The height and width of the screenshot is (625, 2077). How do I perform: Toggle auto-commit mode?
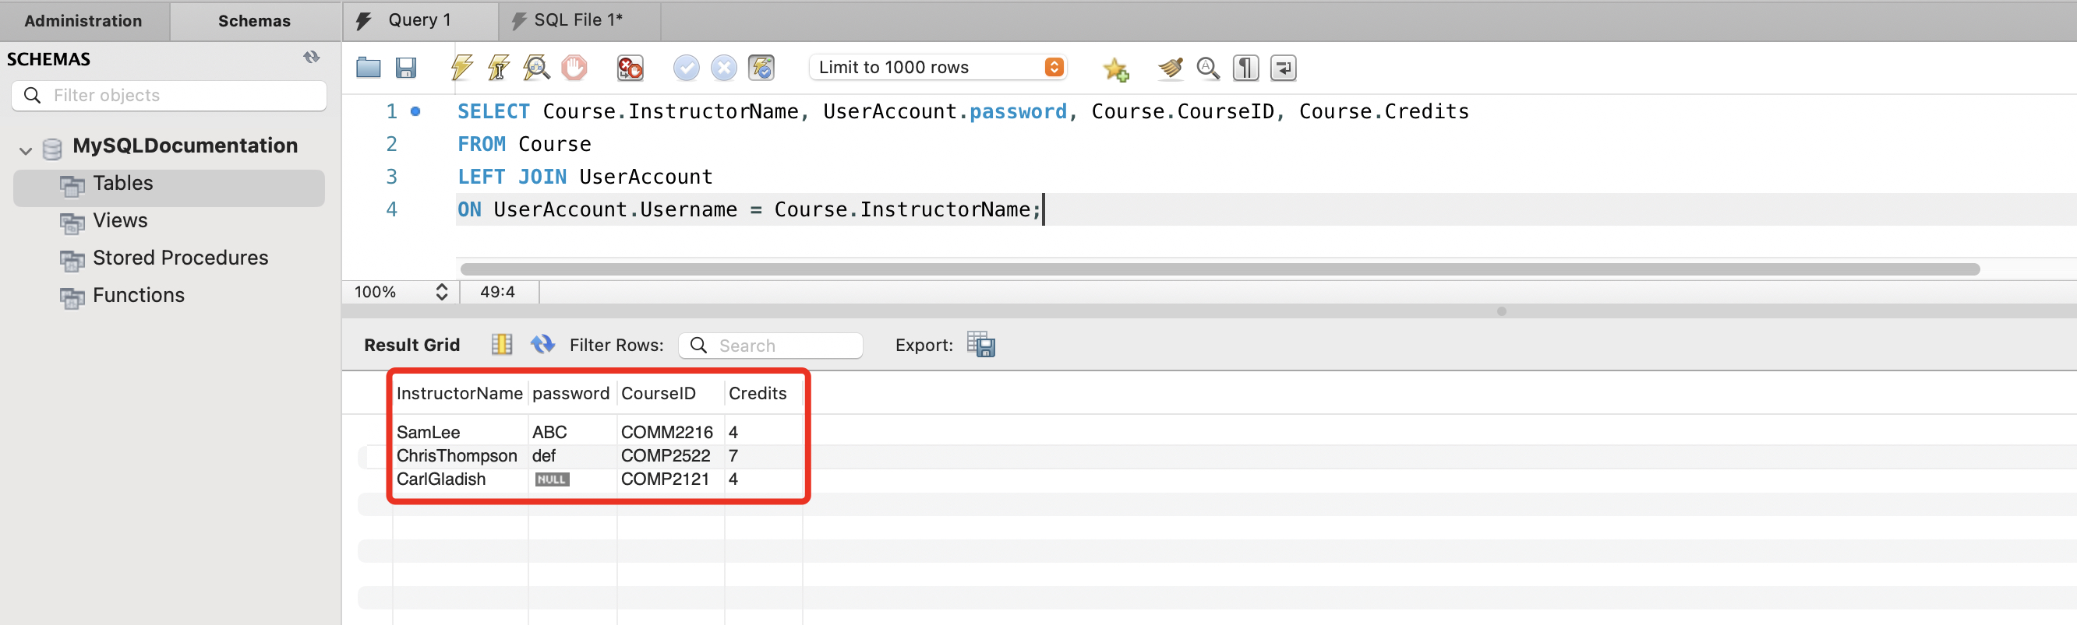click(761, 68)
